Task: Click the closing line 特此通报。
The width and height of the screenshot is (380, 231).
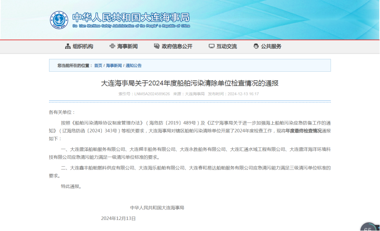Action: [72, 187]
